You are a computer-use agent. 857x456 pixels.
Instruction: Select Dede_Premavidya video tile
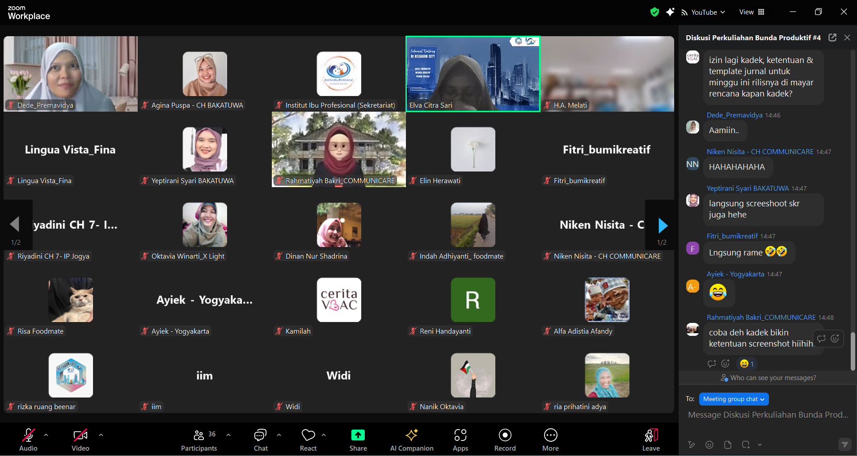tap(71, 74)
